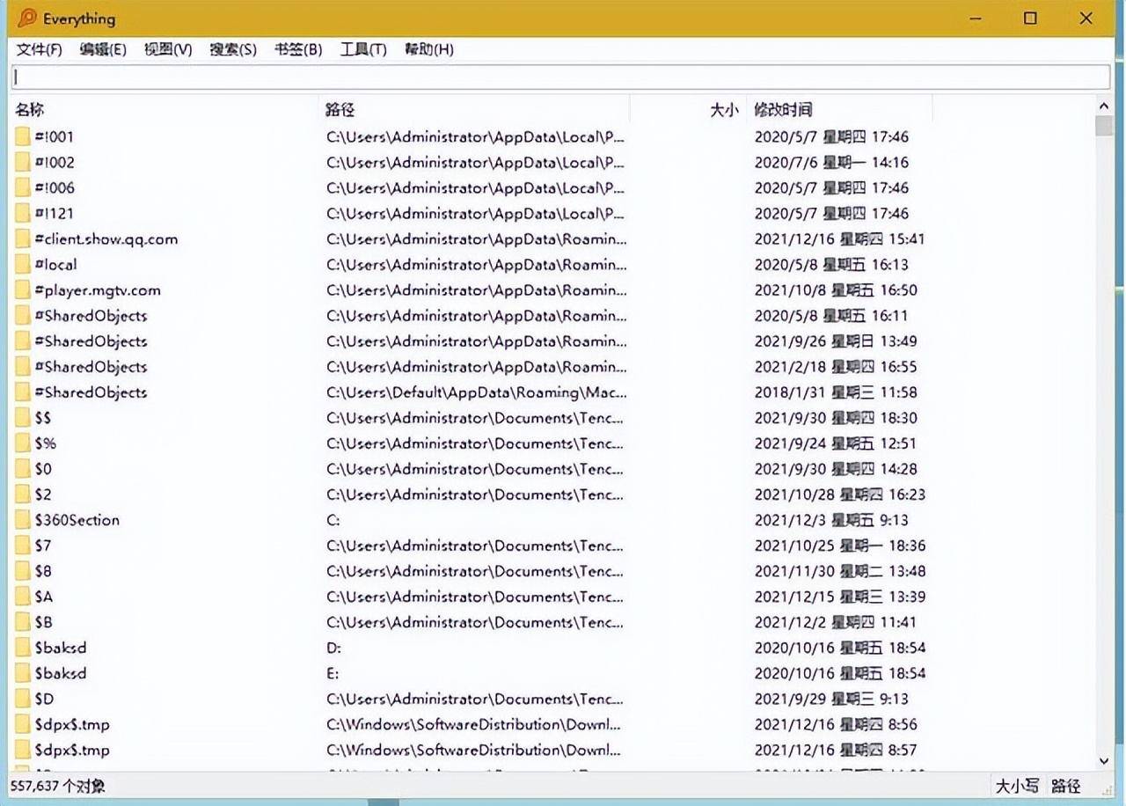Open the 书签(B) menu
Image resolution: width=1126 pixels, height=806 pixels.
point(298,49)
